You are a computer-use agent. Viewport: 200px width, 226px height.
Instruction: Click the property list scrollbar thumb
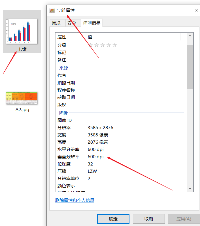(x=190, y=67)
